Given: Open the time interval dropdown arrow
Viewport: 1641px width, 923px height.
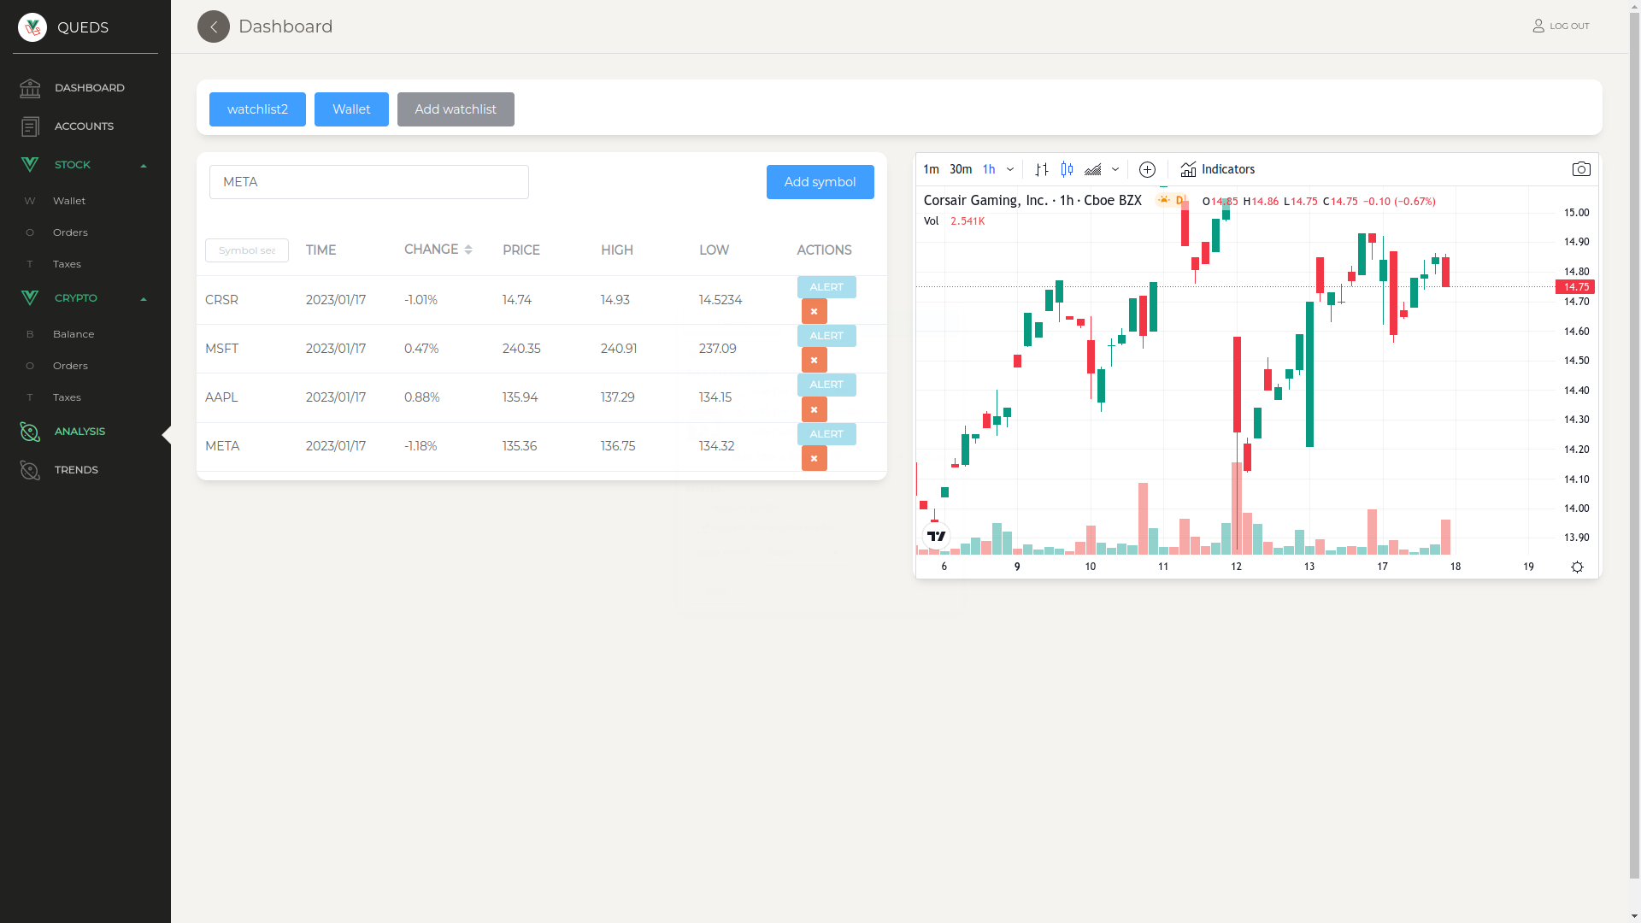Looking at the screenshot, I should coord(1010,169).
